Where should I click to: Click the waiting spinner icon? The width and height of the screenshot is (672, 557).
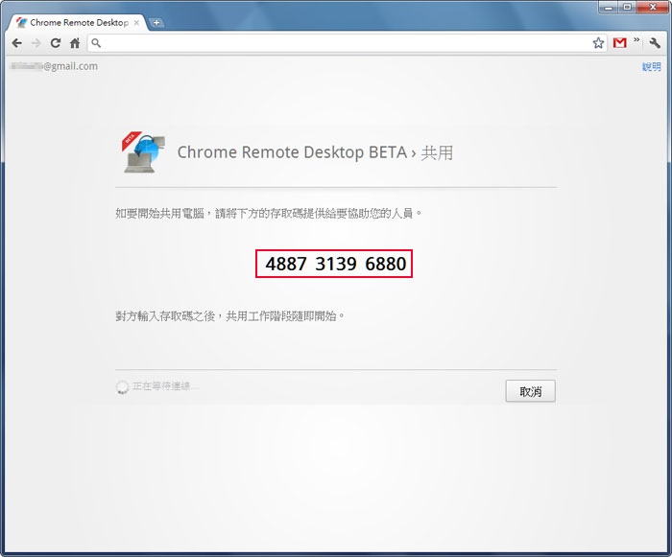coord(122,387)
